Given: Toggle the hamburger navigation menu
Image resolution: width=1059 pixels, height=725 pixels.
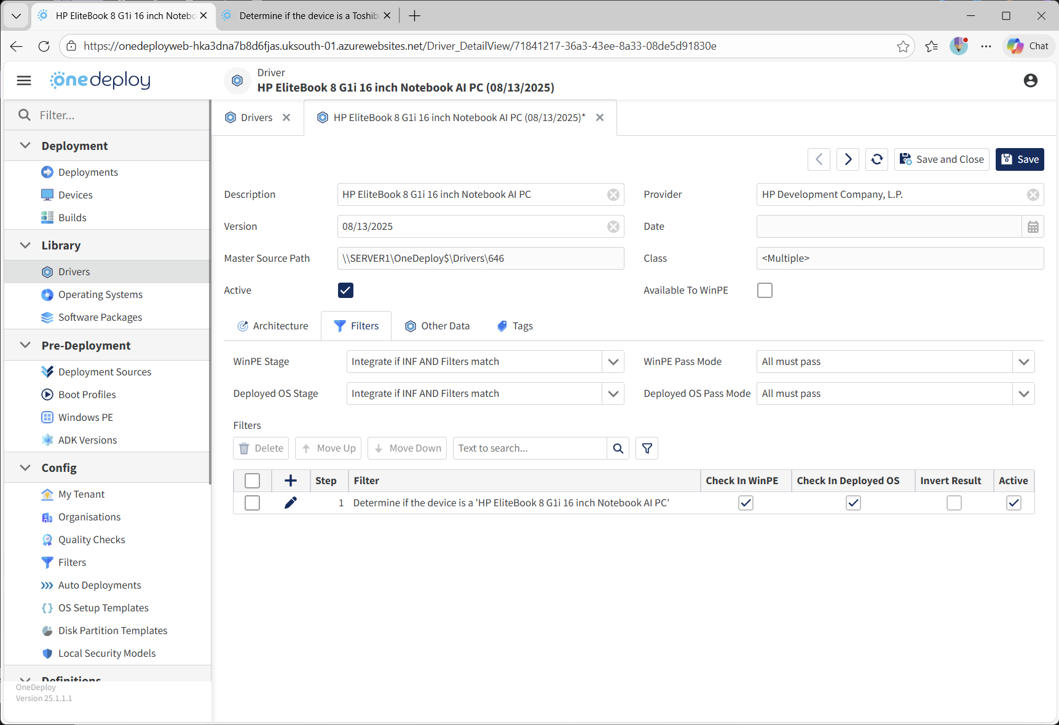Looking at the screenshot, I should point(24,80).
